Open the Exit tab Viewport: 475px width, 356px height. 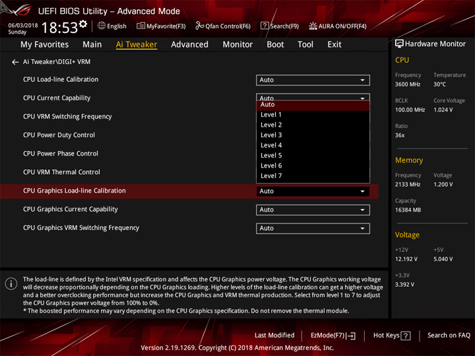tap(334, 45)
